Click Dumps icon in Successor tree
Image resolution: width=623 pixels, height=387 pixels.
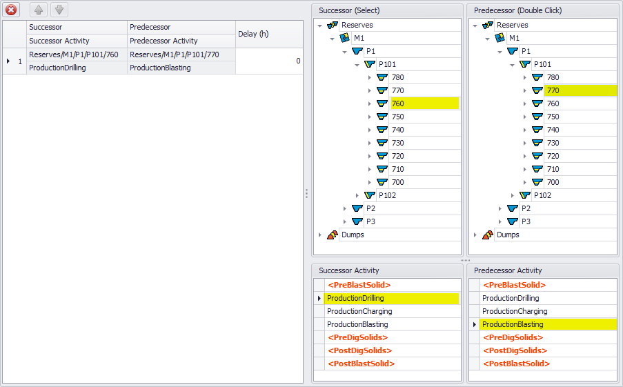click(333, 235)
